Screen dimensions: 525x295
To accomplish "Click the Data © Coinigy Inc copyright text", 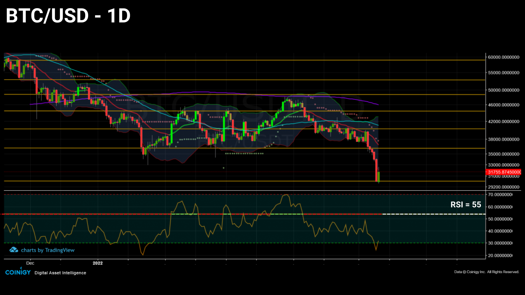I will tap(487, 271).
